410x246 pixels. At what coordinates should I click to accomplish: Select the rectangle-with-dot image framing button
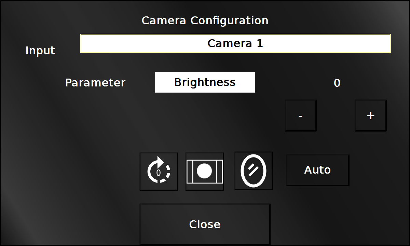(205, 171)
